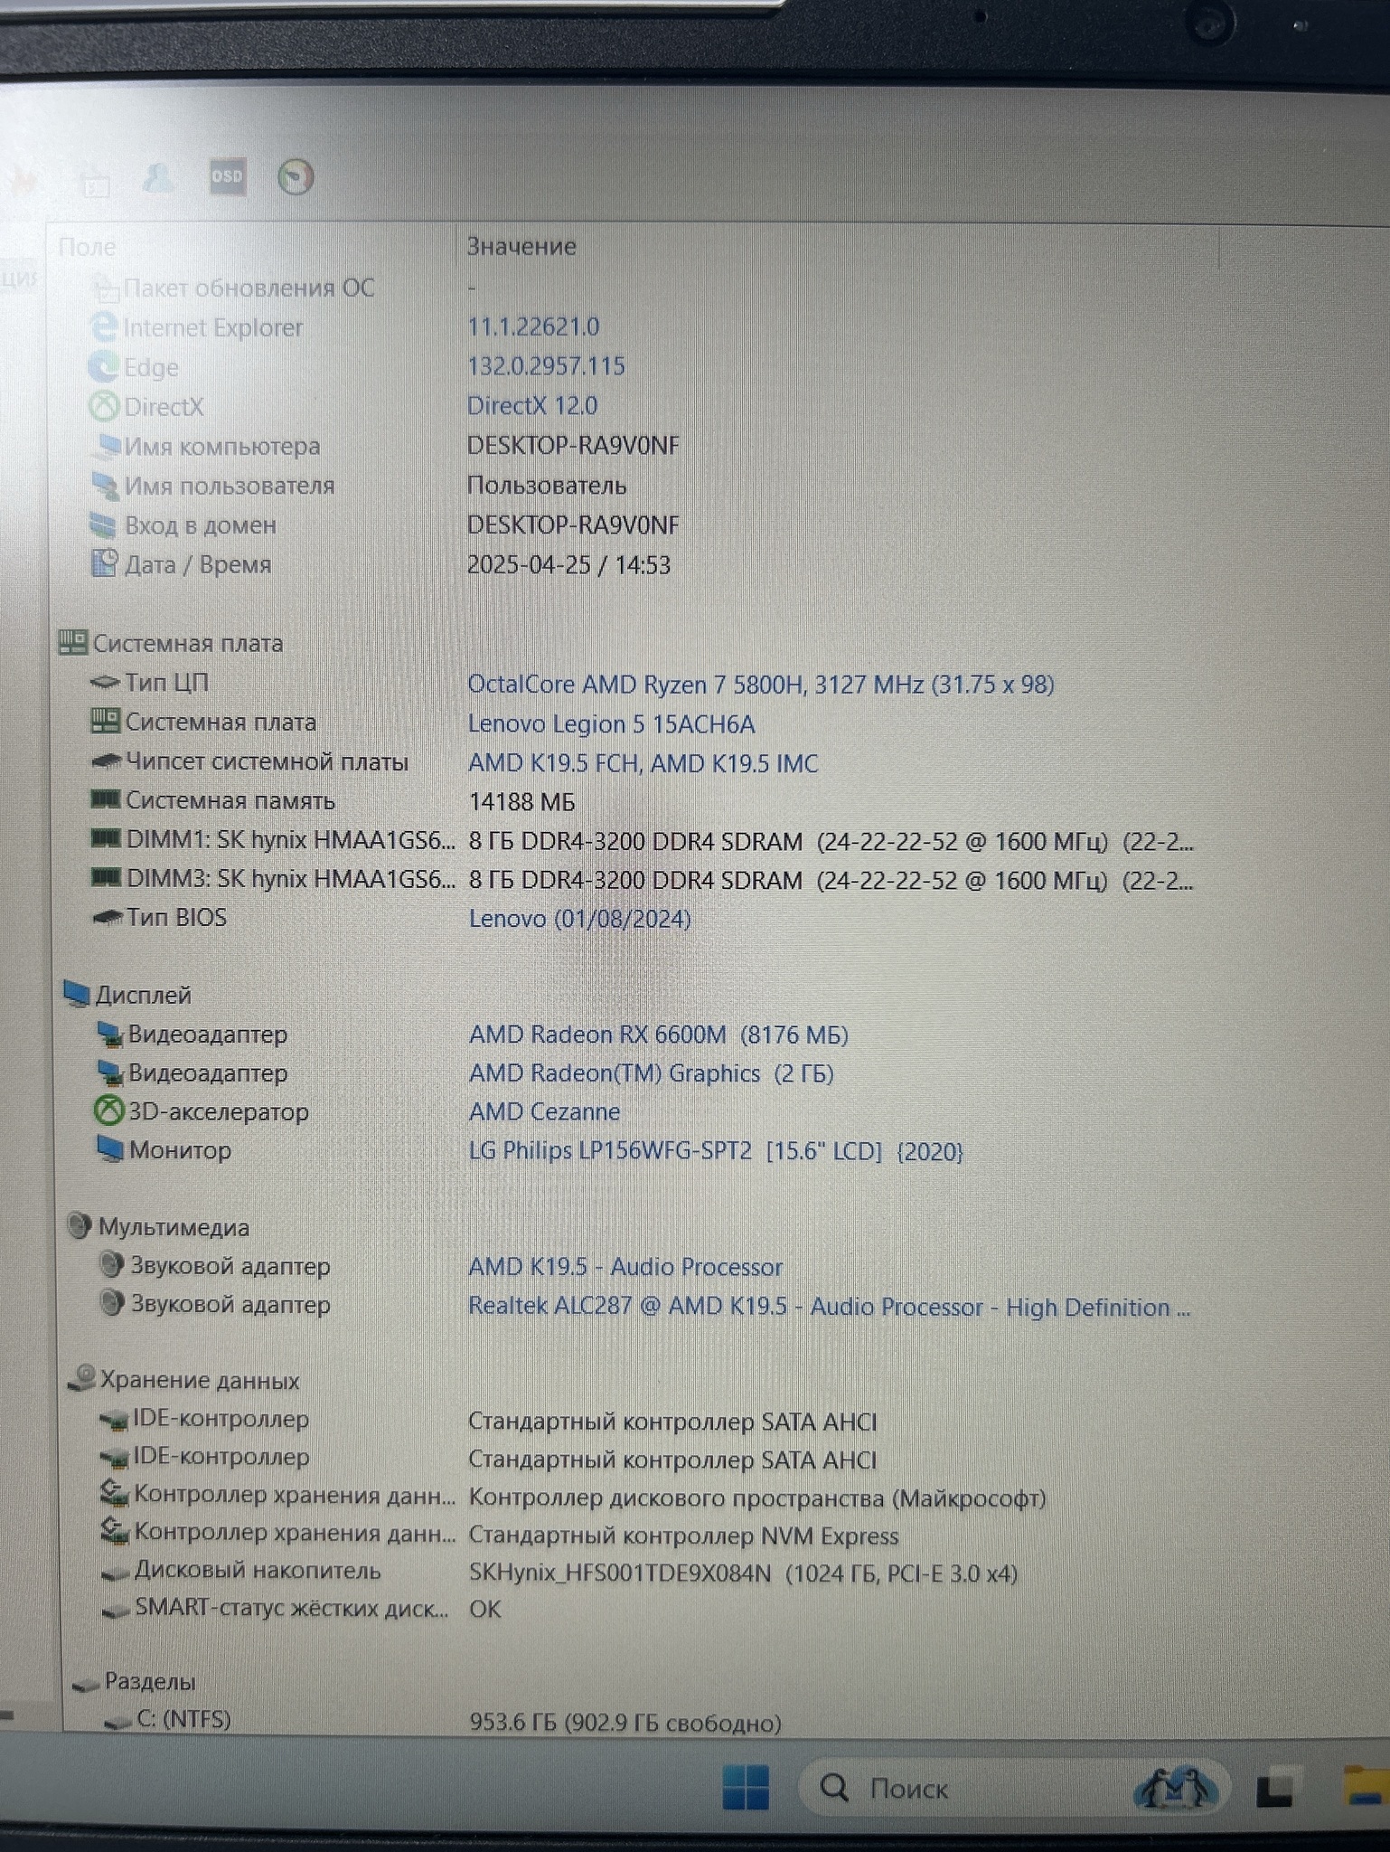This screenshot has height=1852, width=1390.
Task: Click the icon beside Тип BIOS
Action: point(108,918)
